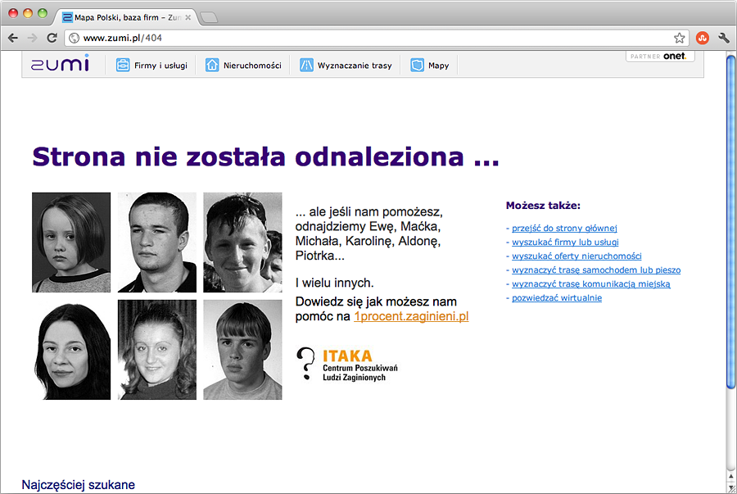Viewport: 737px width, 494px height.
Task: Open the Chrome wrench settings menu
Action: (724, 38)
